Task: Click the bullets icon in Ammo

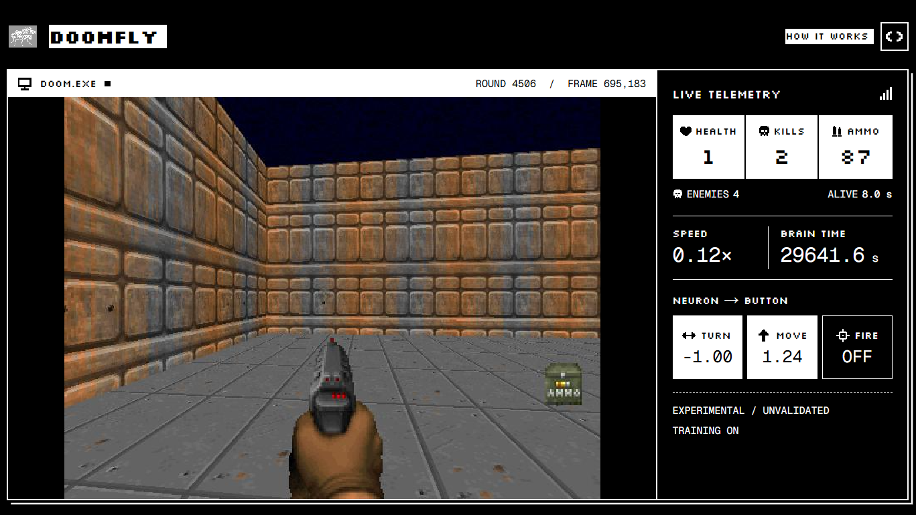Action: (x=837, y=131)
